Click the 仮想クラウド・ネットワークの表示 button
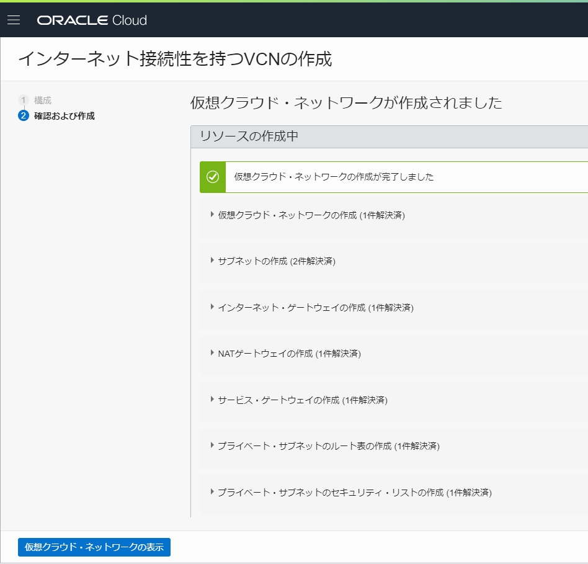The width and height of the screenshot is (588, 564). [94, 547]
